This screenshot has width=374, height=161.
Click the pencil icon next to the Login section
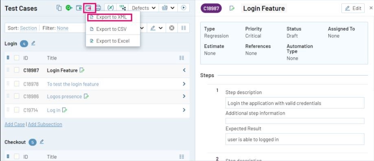(x=33, y=43)
